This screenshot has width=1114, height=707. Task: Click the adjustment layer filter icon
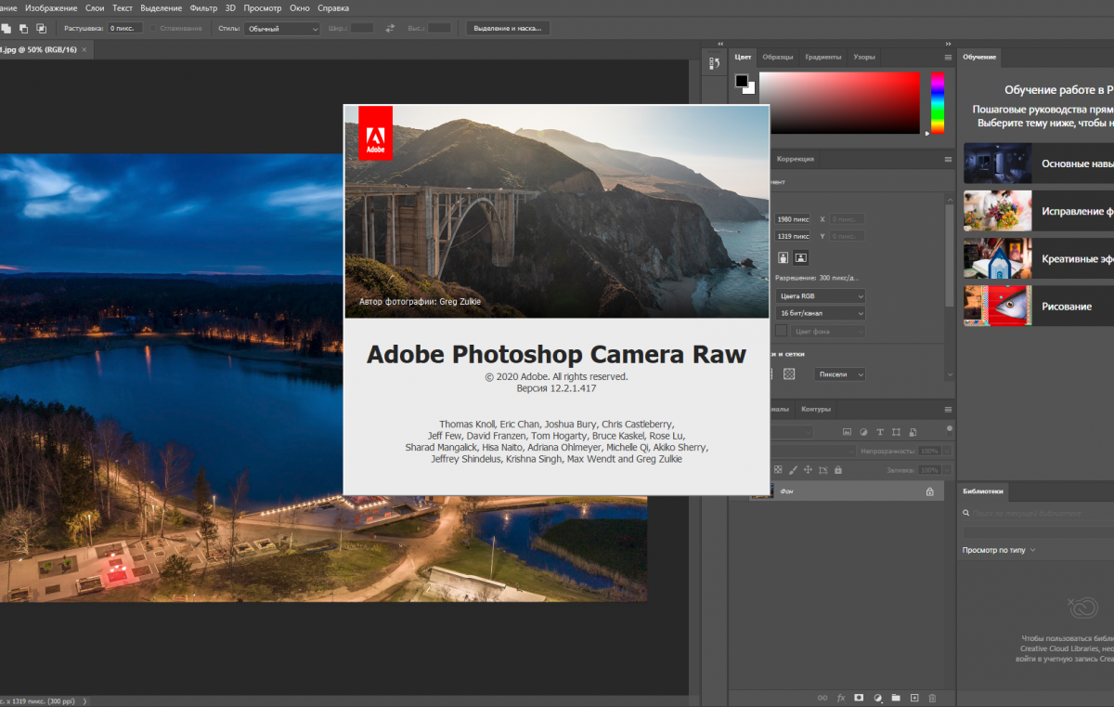[863, 432]
